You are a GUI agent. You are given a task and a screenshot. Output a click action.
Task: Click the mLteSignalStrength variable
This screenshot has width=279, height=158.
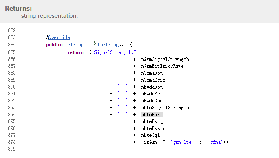pos(165,108)
